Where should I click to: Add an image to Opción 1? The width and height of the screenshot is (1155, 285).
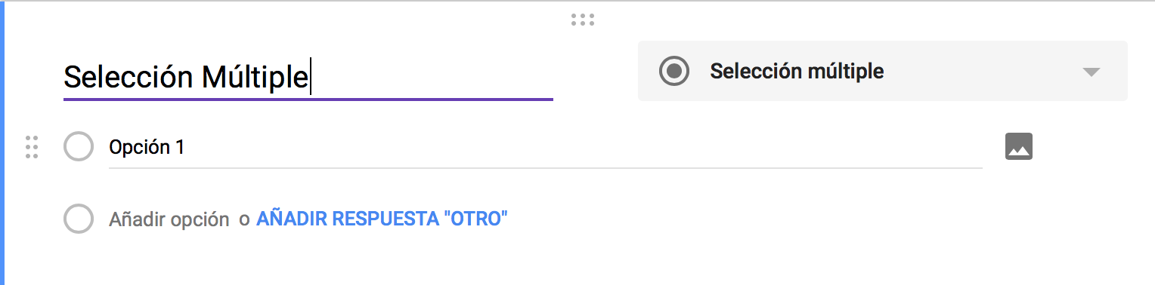[x=1019, y=146]
